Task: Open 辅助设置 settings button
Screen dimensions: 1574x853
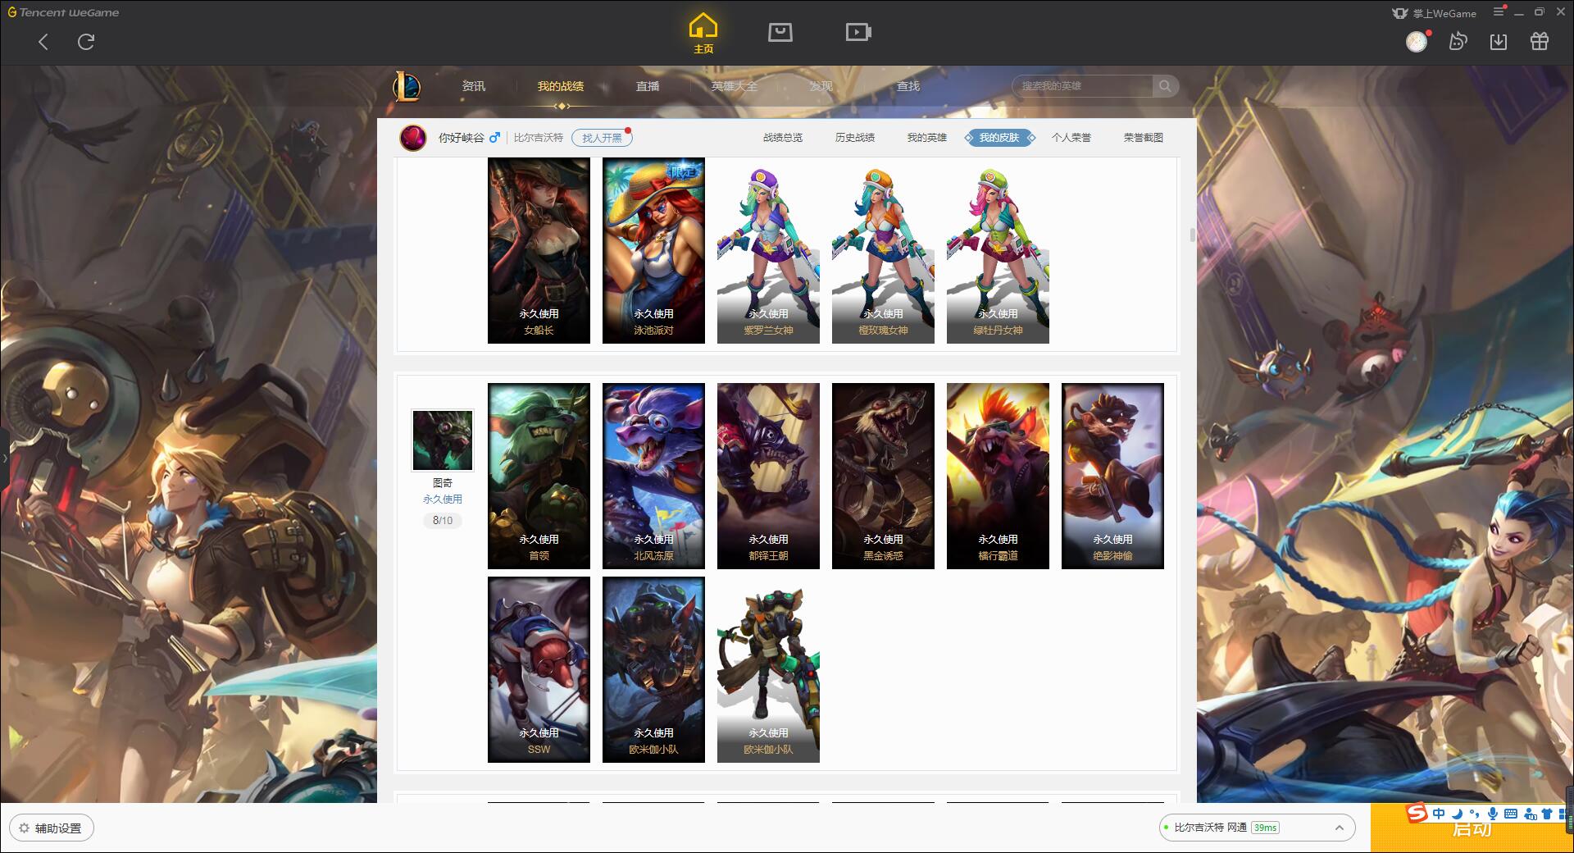Action: tap(52, 828)
